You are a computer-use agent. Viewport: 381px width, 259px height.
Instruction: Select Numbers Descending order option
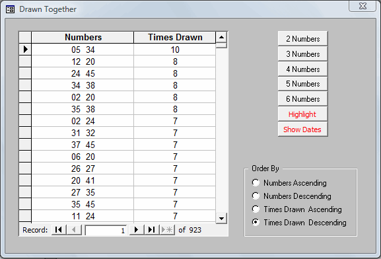[256, 196]
